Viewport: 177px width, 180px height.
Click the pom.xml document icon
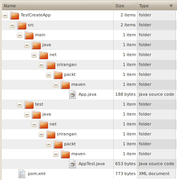tap(22, 174)
